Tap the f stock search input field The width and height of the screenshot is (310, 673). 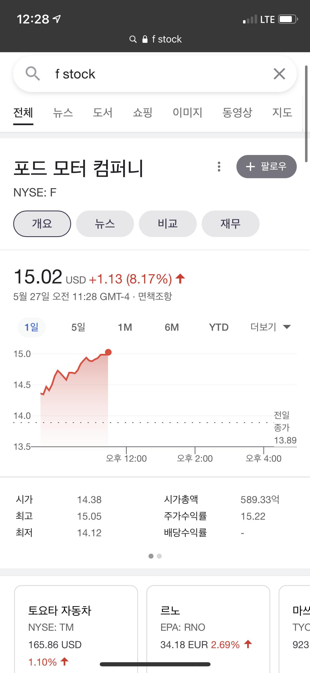[154, 74]
